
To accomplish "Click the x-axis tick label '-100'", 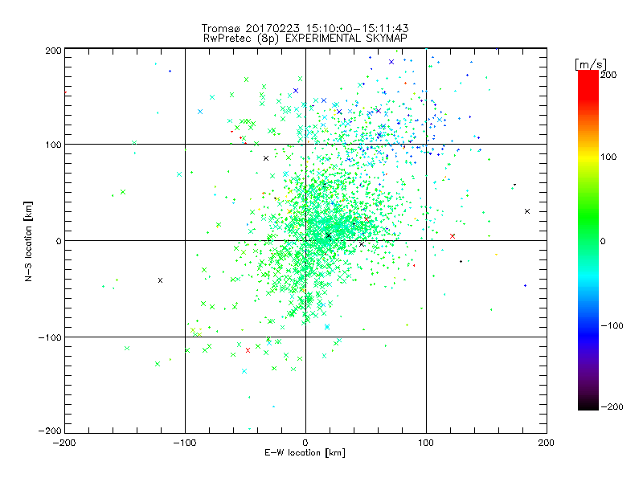I will [185, 443].
